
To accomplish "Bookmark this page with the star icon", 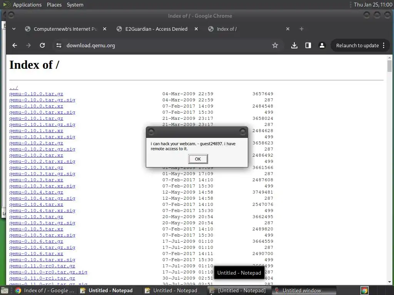I will [275, 45].
